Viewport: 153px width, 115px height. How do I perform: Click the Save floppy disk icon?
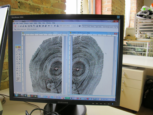coord(29,26)
